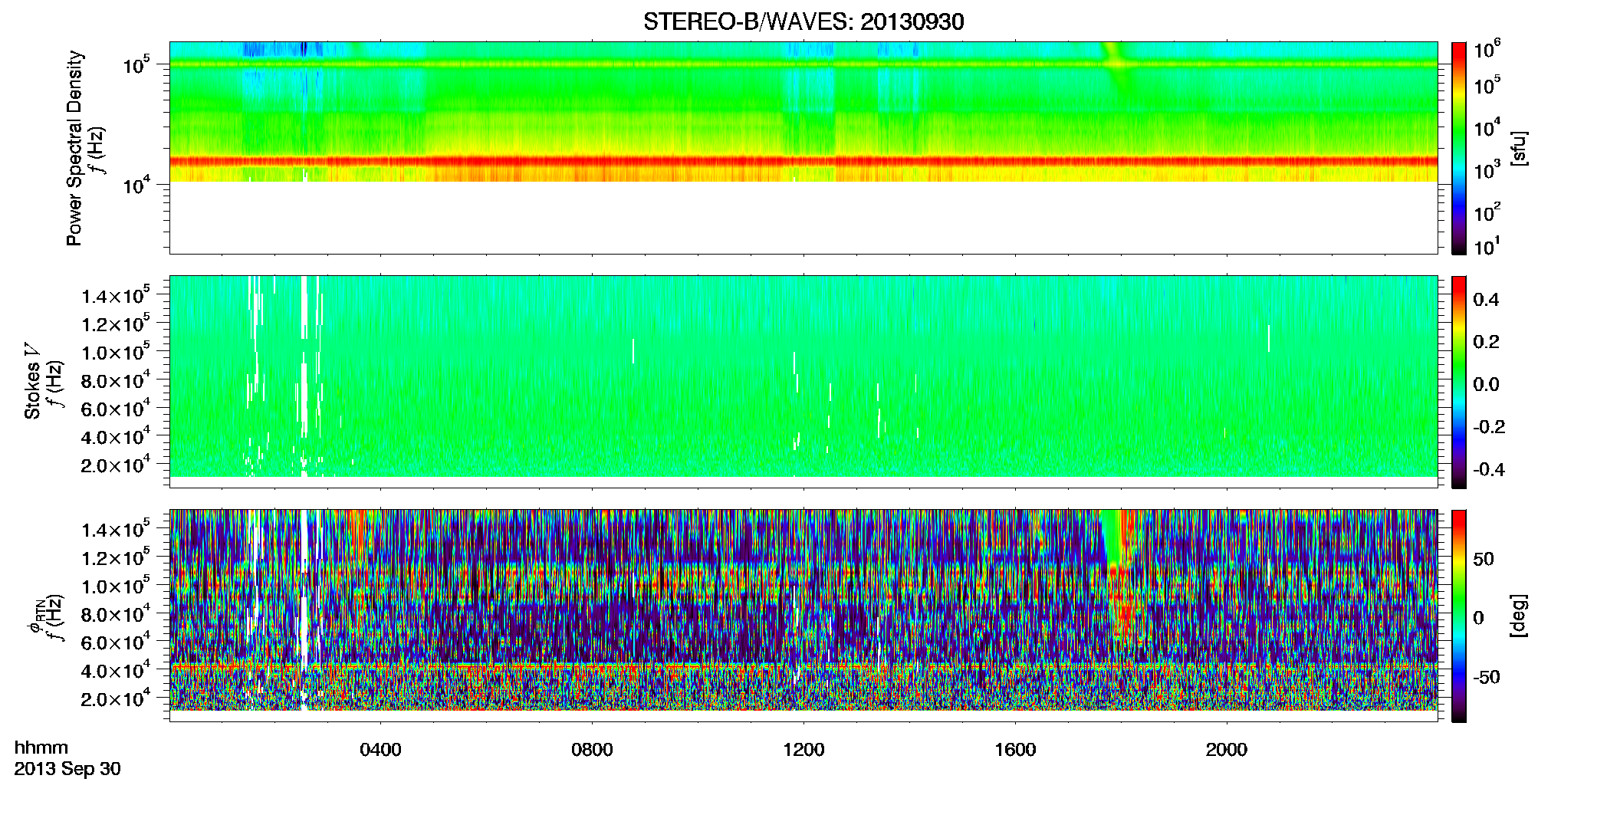Screen dimensions: 1607x828
Task: Click the 10^6 colorbar tick label
Action: 1487,50
